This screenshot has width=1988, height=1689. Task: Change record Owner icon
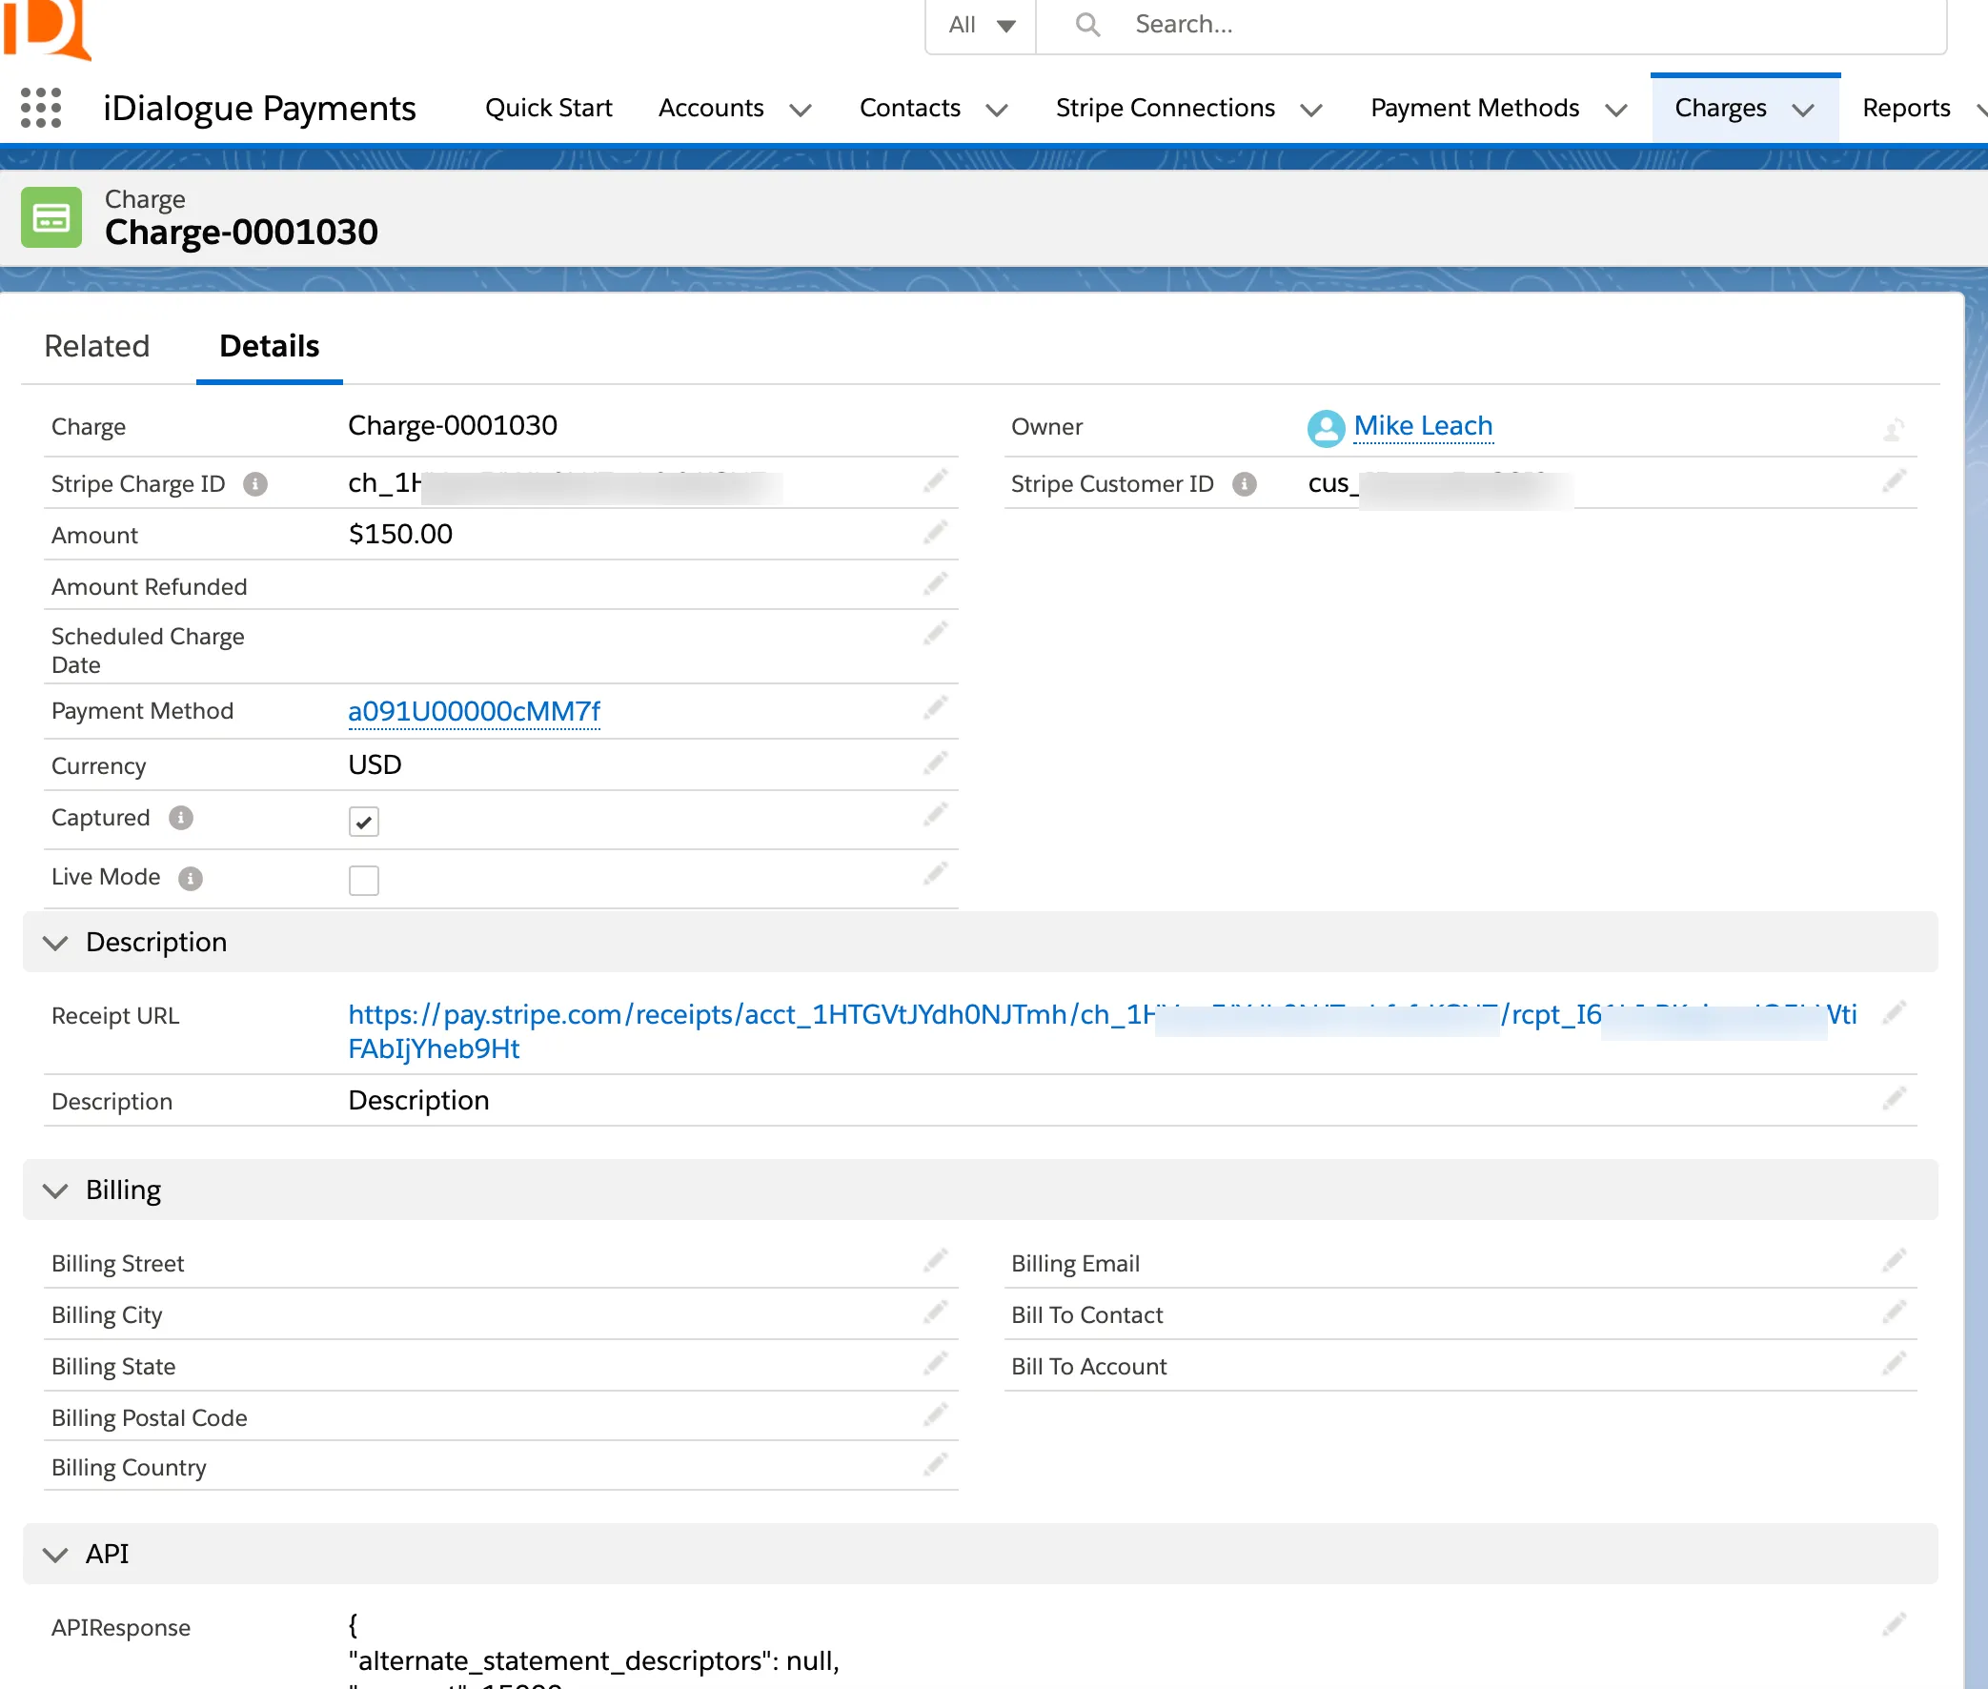coord(1894,430)
